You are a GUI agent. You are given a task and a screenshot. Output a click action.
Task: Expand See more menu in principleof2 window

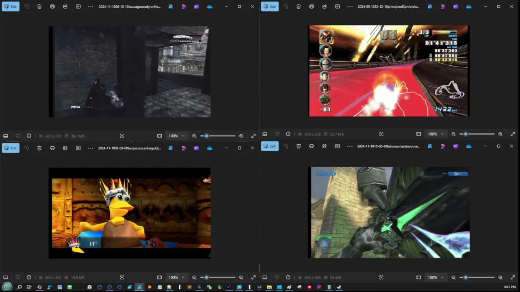coord(349,6)
